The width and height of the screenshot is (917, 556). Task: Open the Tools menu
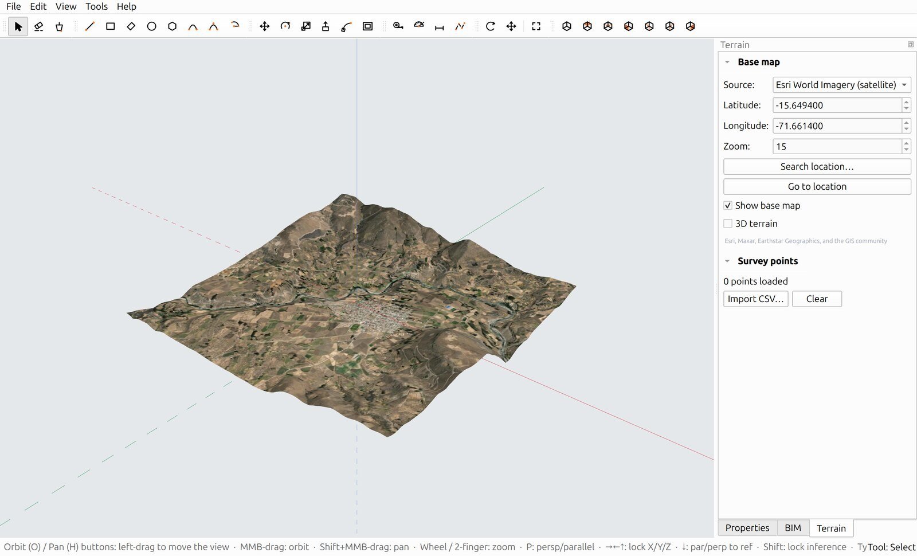click(96, 6)
